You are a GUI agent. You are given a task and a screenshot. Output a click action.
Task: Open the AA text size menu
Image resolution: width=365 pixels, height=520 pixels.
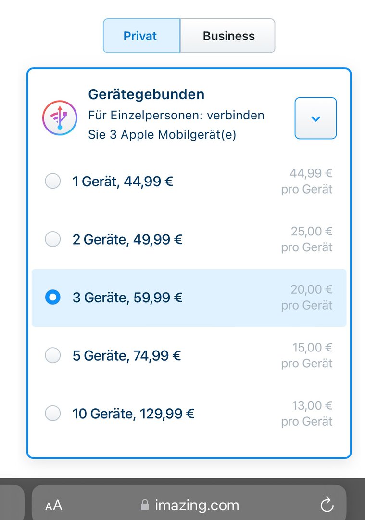pos(54,506)
